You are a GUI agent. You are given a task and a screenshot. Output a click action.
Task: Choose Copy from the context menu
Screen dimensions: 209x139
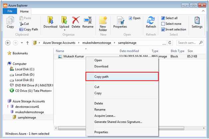122,93
